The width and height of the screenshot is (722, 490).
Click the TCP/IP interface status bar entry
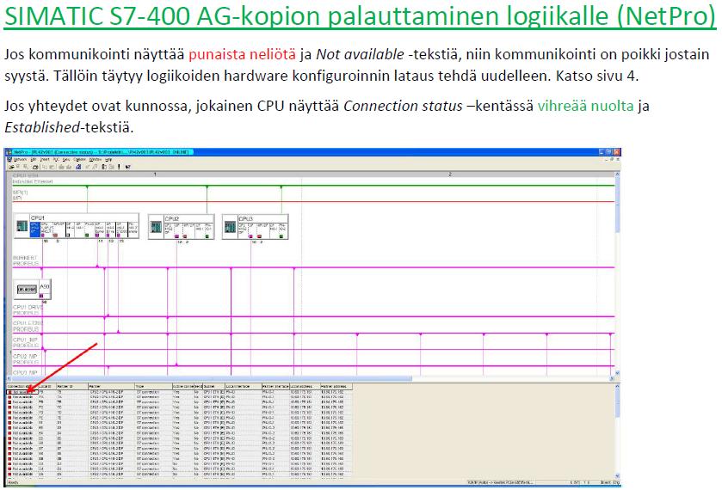(500, 482)
